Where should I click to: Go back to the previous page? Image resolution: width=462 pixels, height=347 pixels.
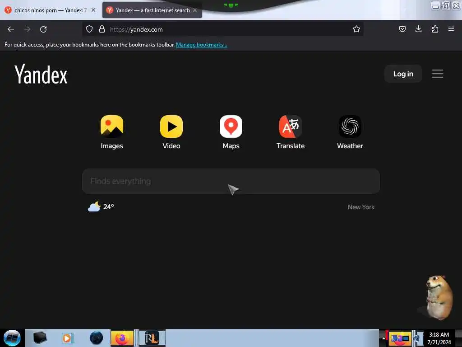[11, 29]
